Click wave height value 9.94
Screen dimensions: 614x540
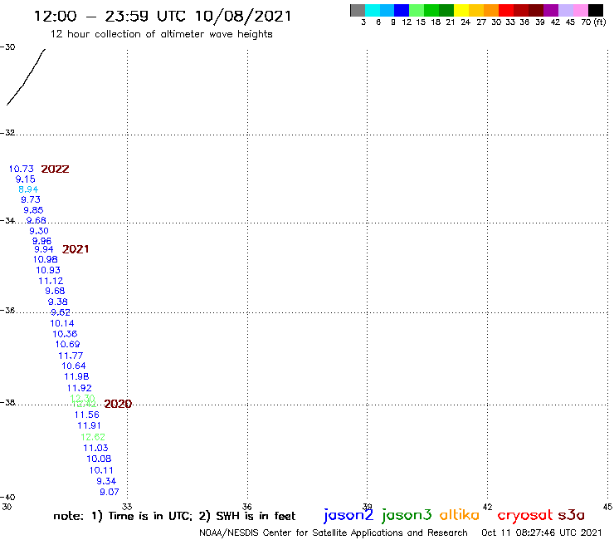(43, 249)
